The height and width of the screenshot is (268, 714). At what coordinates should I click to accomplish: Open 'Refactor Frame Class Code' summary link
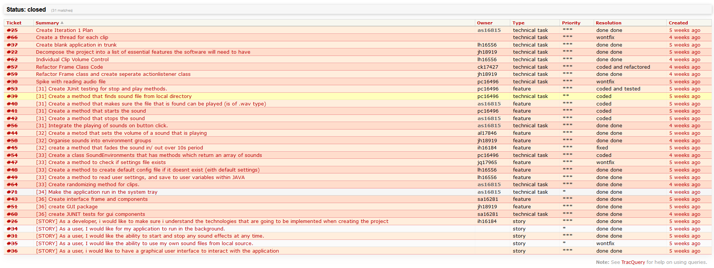click(x=69, y=67)
